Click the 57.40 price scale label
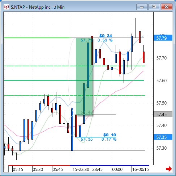176x176 pixels. 162,126
